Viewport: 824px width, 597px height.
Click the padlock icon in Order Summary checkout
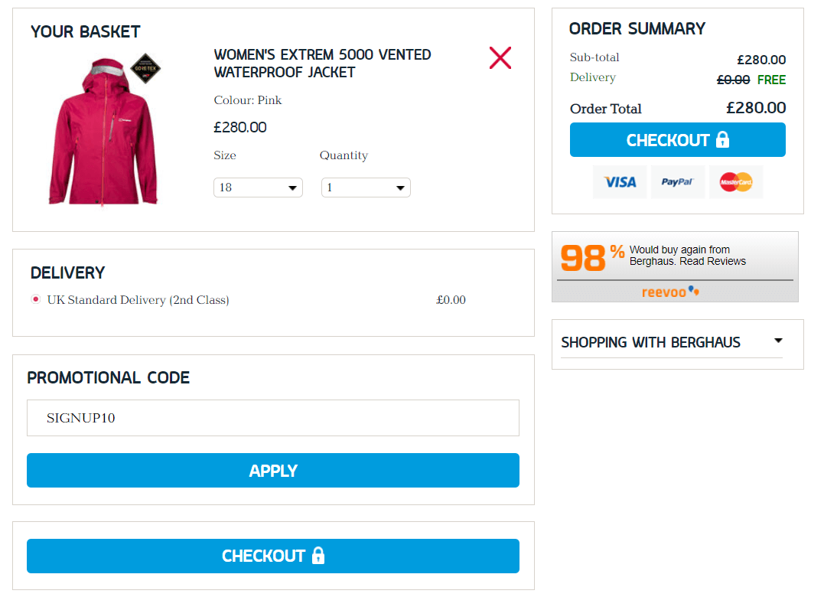tap(722, 140)
